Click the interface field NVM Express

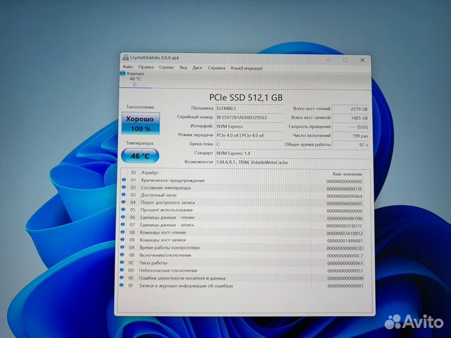249,126
